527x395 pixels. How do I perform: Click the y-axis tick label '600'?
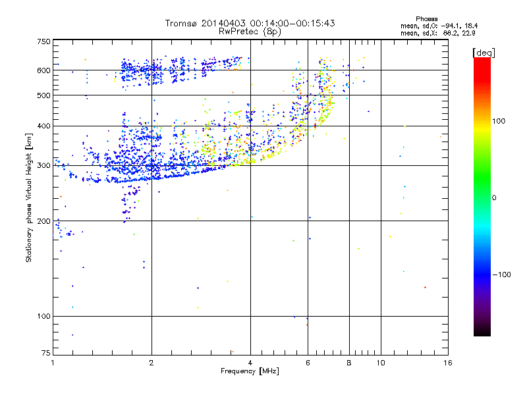pos(43,70)
